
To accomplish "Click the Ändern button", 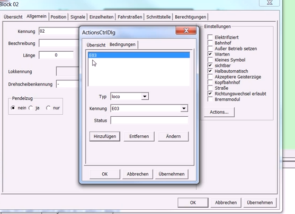I will coord(173,136).
